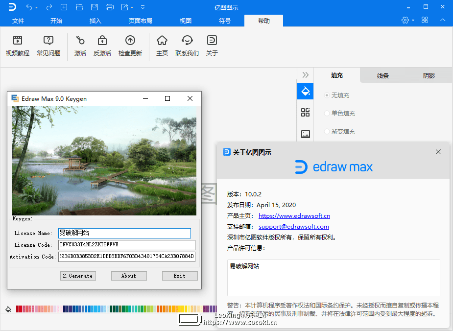The width and height of the screenshot is (453, 331).
Task: Select 渐变填充 gradient fill option
Action: pos(339,131)
